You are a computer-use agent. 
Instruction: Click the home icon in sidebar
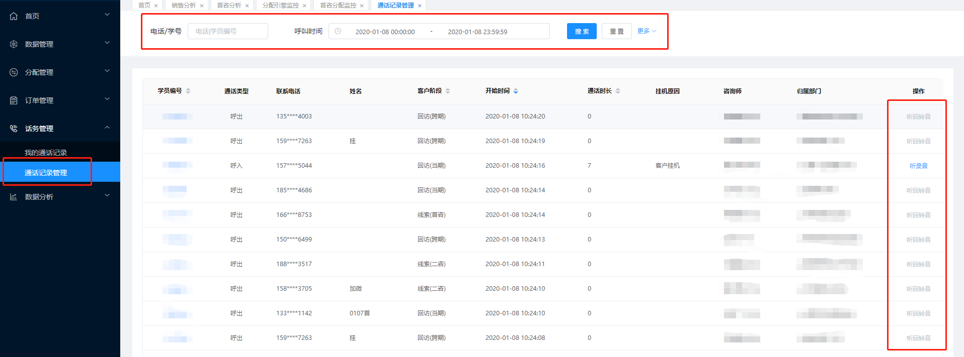coord(14,16)
